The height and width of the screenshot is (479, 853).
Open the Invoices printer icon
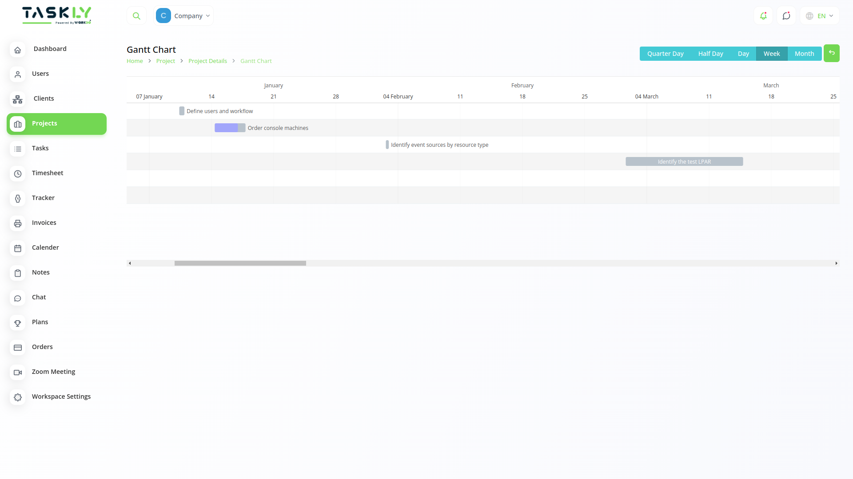click(17, 224)
